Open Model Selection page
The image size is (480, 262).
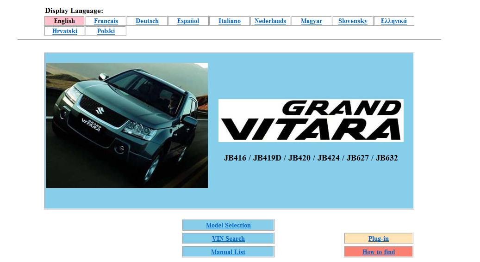[x=228, y=225]
